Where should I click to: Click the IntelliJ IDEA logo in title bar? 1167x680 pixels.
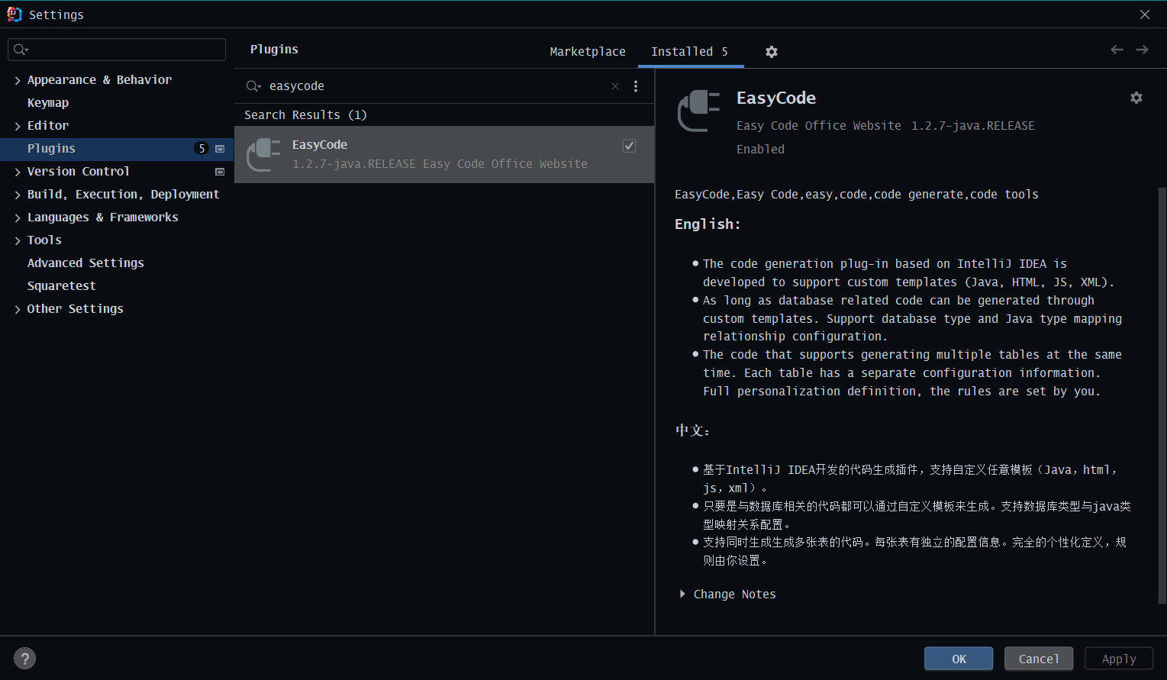point(15,15)
